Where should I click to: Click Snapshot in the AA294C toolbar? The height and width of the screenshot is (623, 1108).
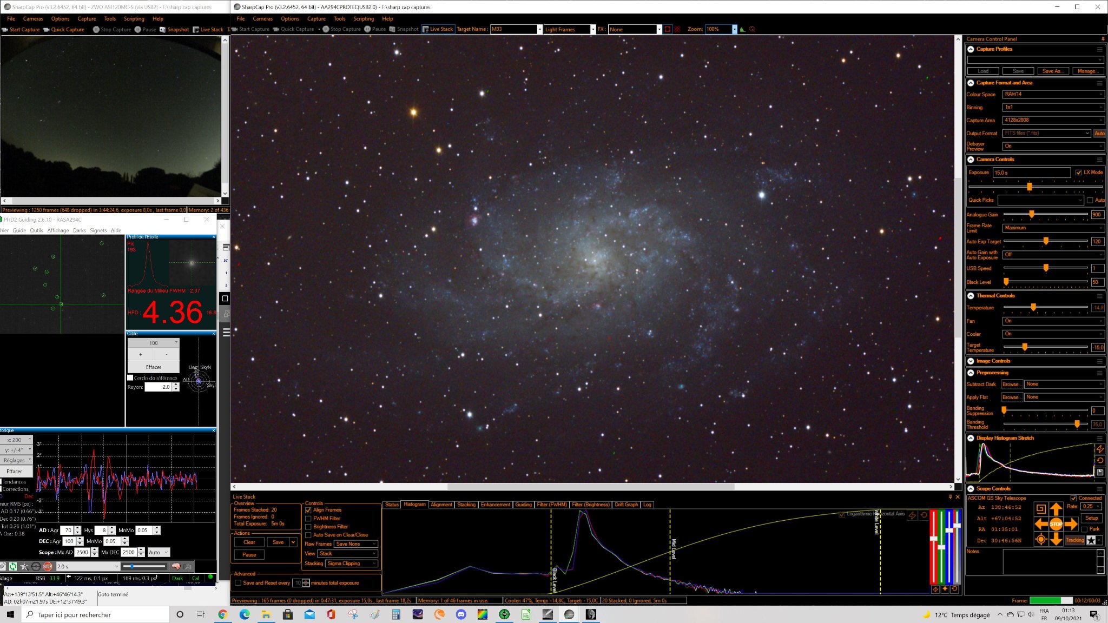coord(404,29)
